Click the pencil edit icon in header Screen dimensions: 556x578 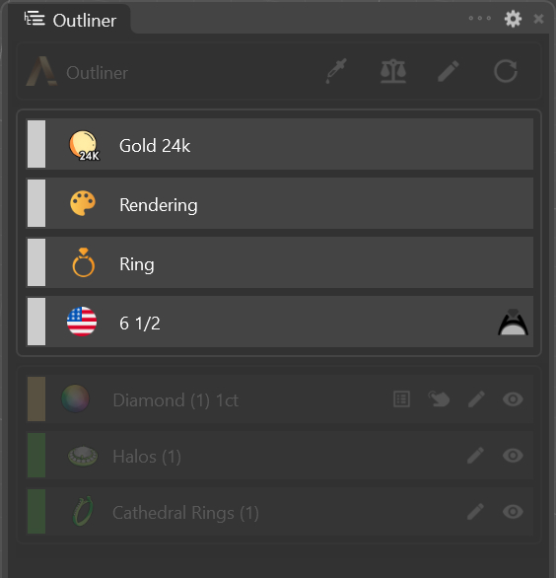pos(449,71)
